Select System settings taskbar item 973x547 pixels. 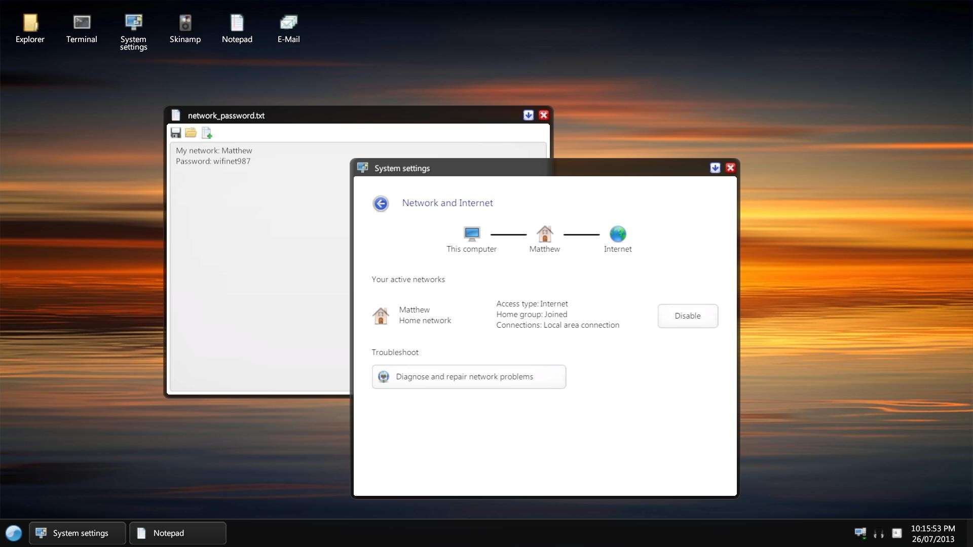[77, 533]
